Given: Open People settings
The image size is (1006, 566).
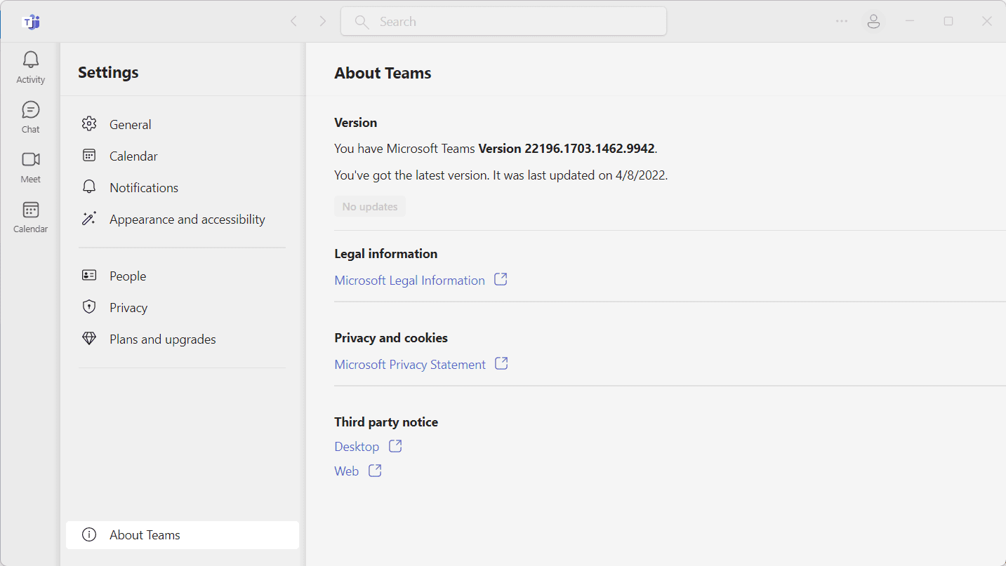Looking at the screenshot, I should pos(183,276).
